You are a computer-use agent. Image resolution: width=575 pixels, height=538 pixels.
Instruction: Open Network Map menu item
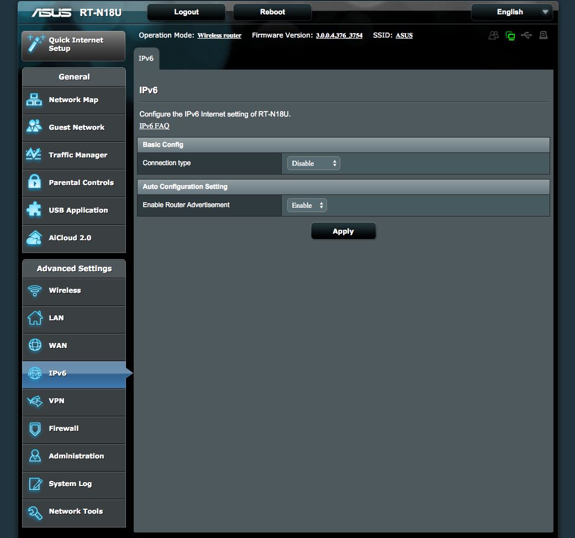[x=73, y=100]
